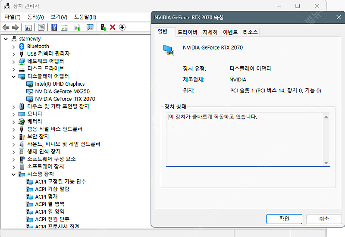The height and width of the screenshot is (237, 345).
Task: Open the 도움말(H) menu
Action: [85, 17]
